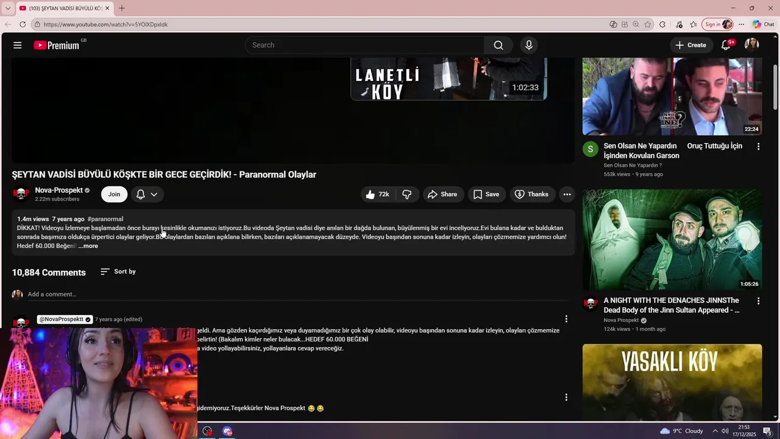The image size is (780, 439).
Task: Add this page to favorites star
Action: click(x=647, y=24)
